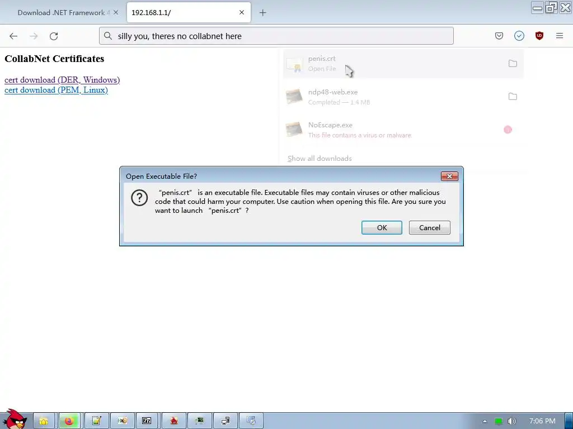Show containing folder for penis.crt
Image resolution: width=573 pixels, height=429 pixels.
point(513,64)
